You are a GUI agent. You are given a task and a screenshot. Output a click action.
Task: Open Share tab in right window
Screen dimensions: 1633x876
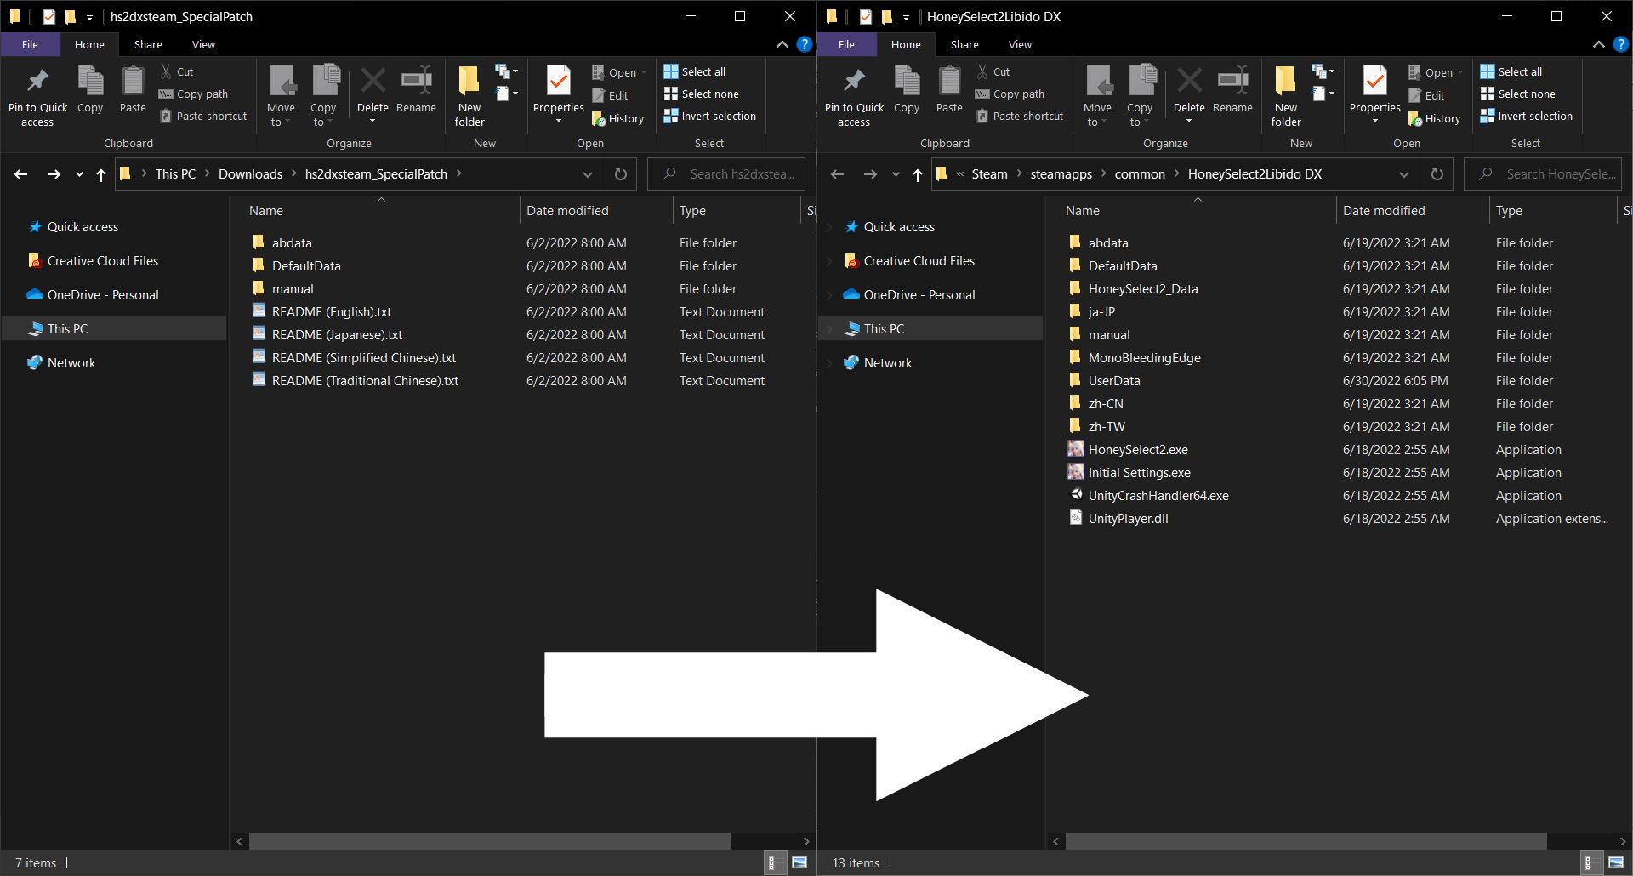tap(964, 44)
